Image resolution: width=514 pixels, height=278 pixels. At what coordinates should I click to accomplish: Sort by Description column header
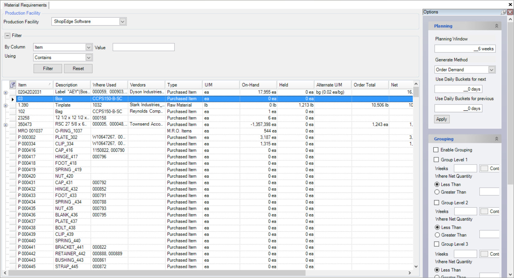(x=72, y=85)
